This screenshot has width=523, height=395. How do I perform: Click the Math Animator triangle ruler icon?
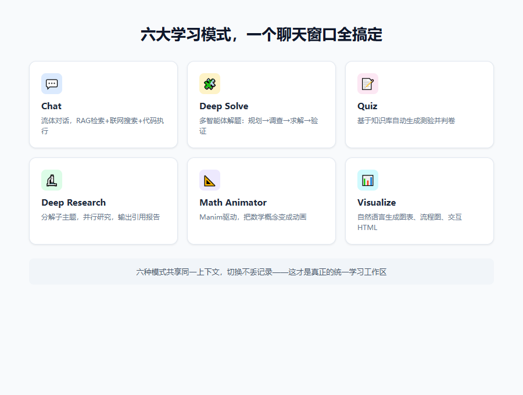210,180
